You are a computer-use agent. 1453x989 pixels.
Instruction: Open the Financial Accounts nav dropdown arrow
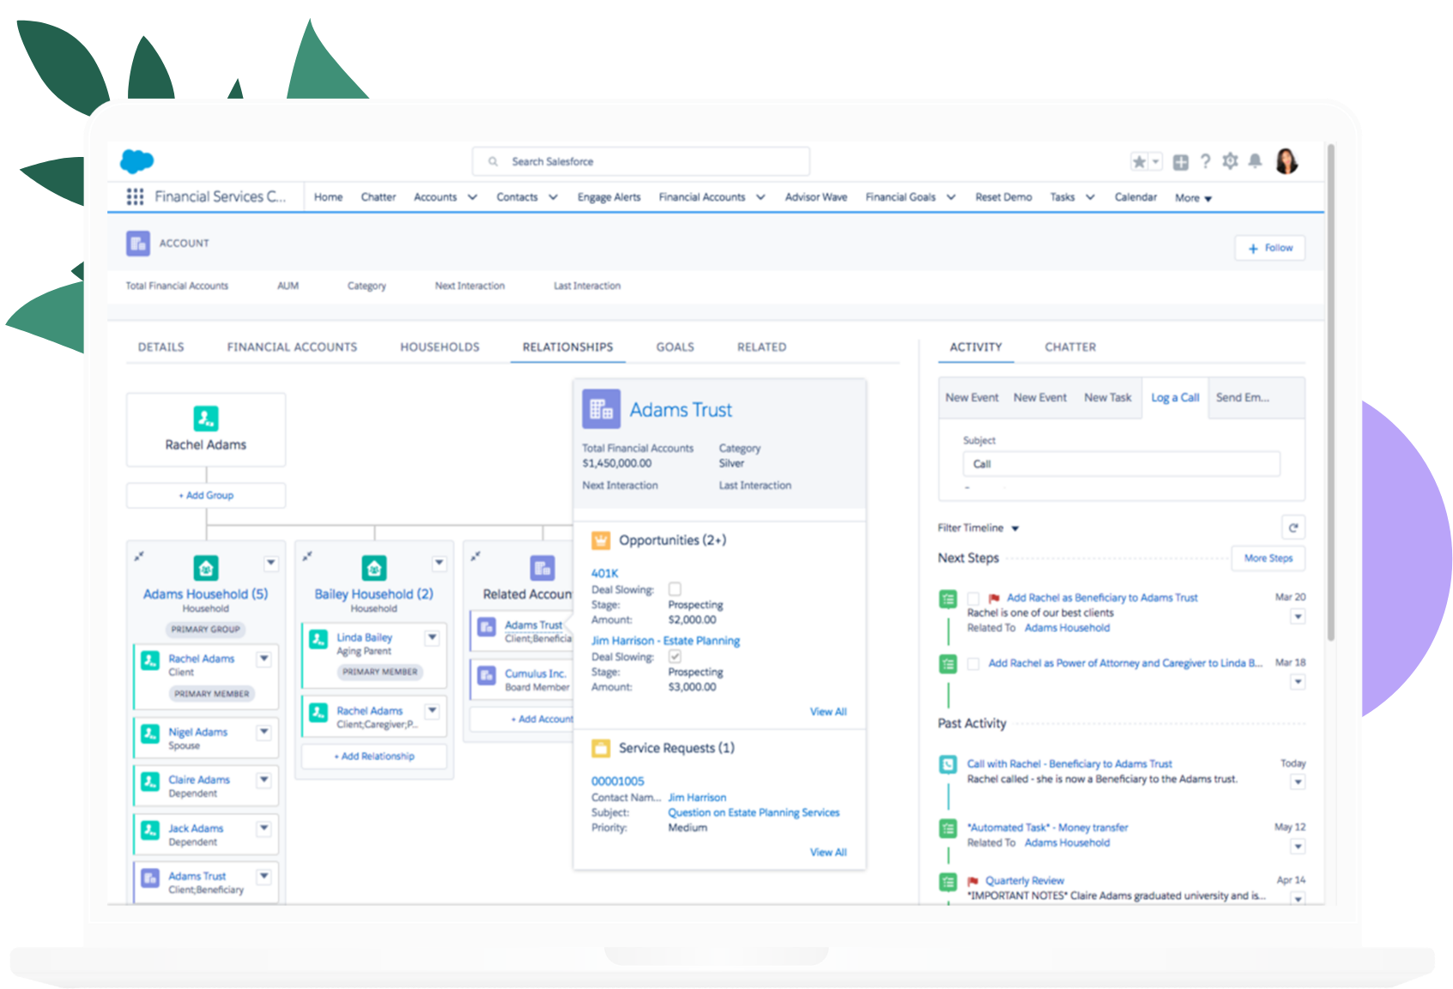tap(760, 197)
